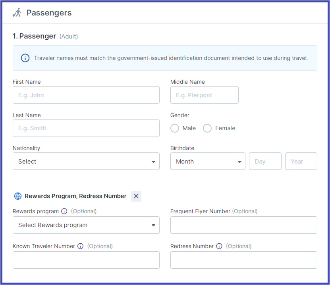This screenshot has height=285, width=330.
Task: Click the birthdate Day field
Action: 265,161
